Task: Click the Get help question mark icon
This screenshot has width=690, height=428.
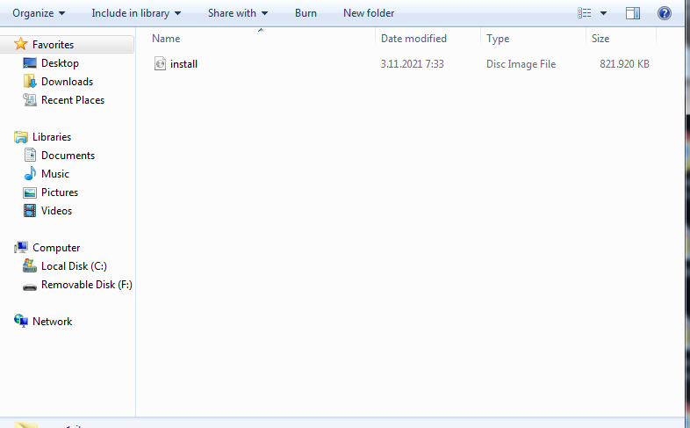Action: (665, 13)
